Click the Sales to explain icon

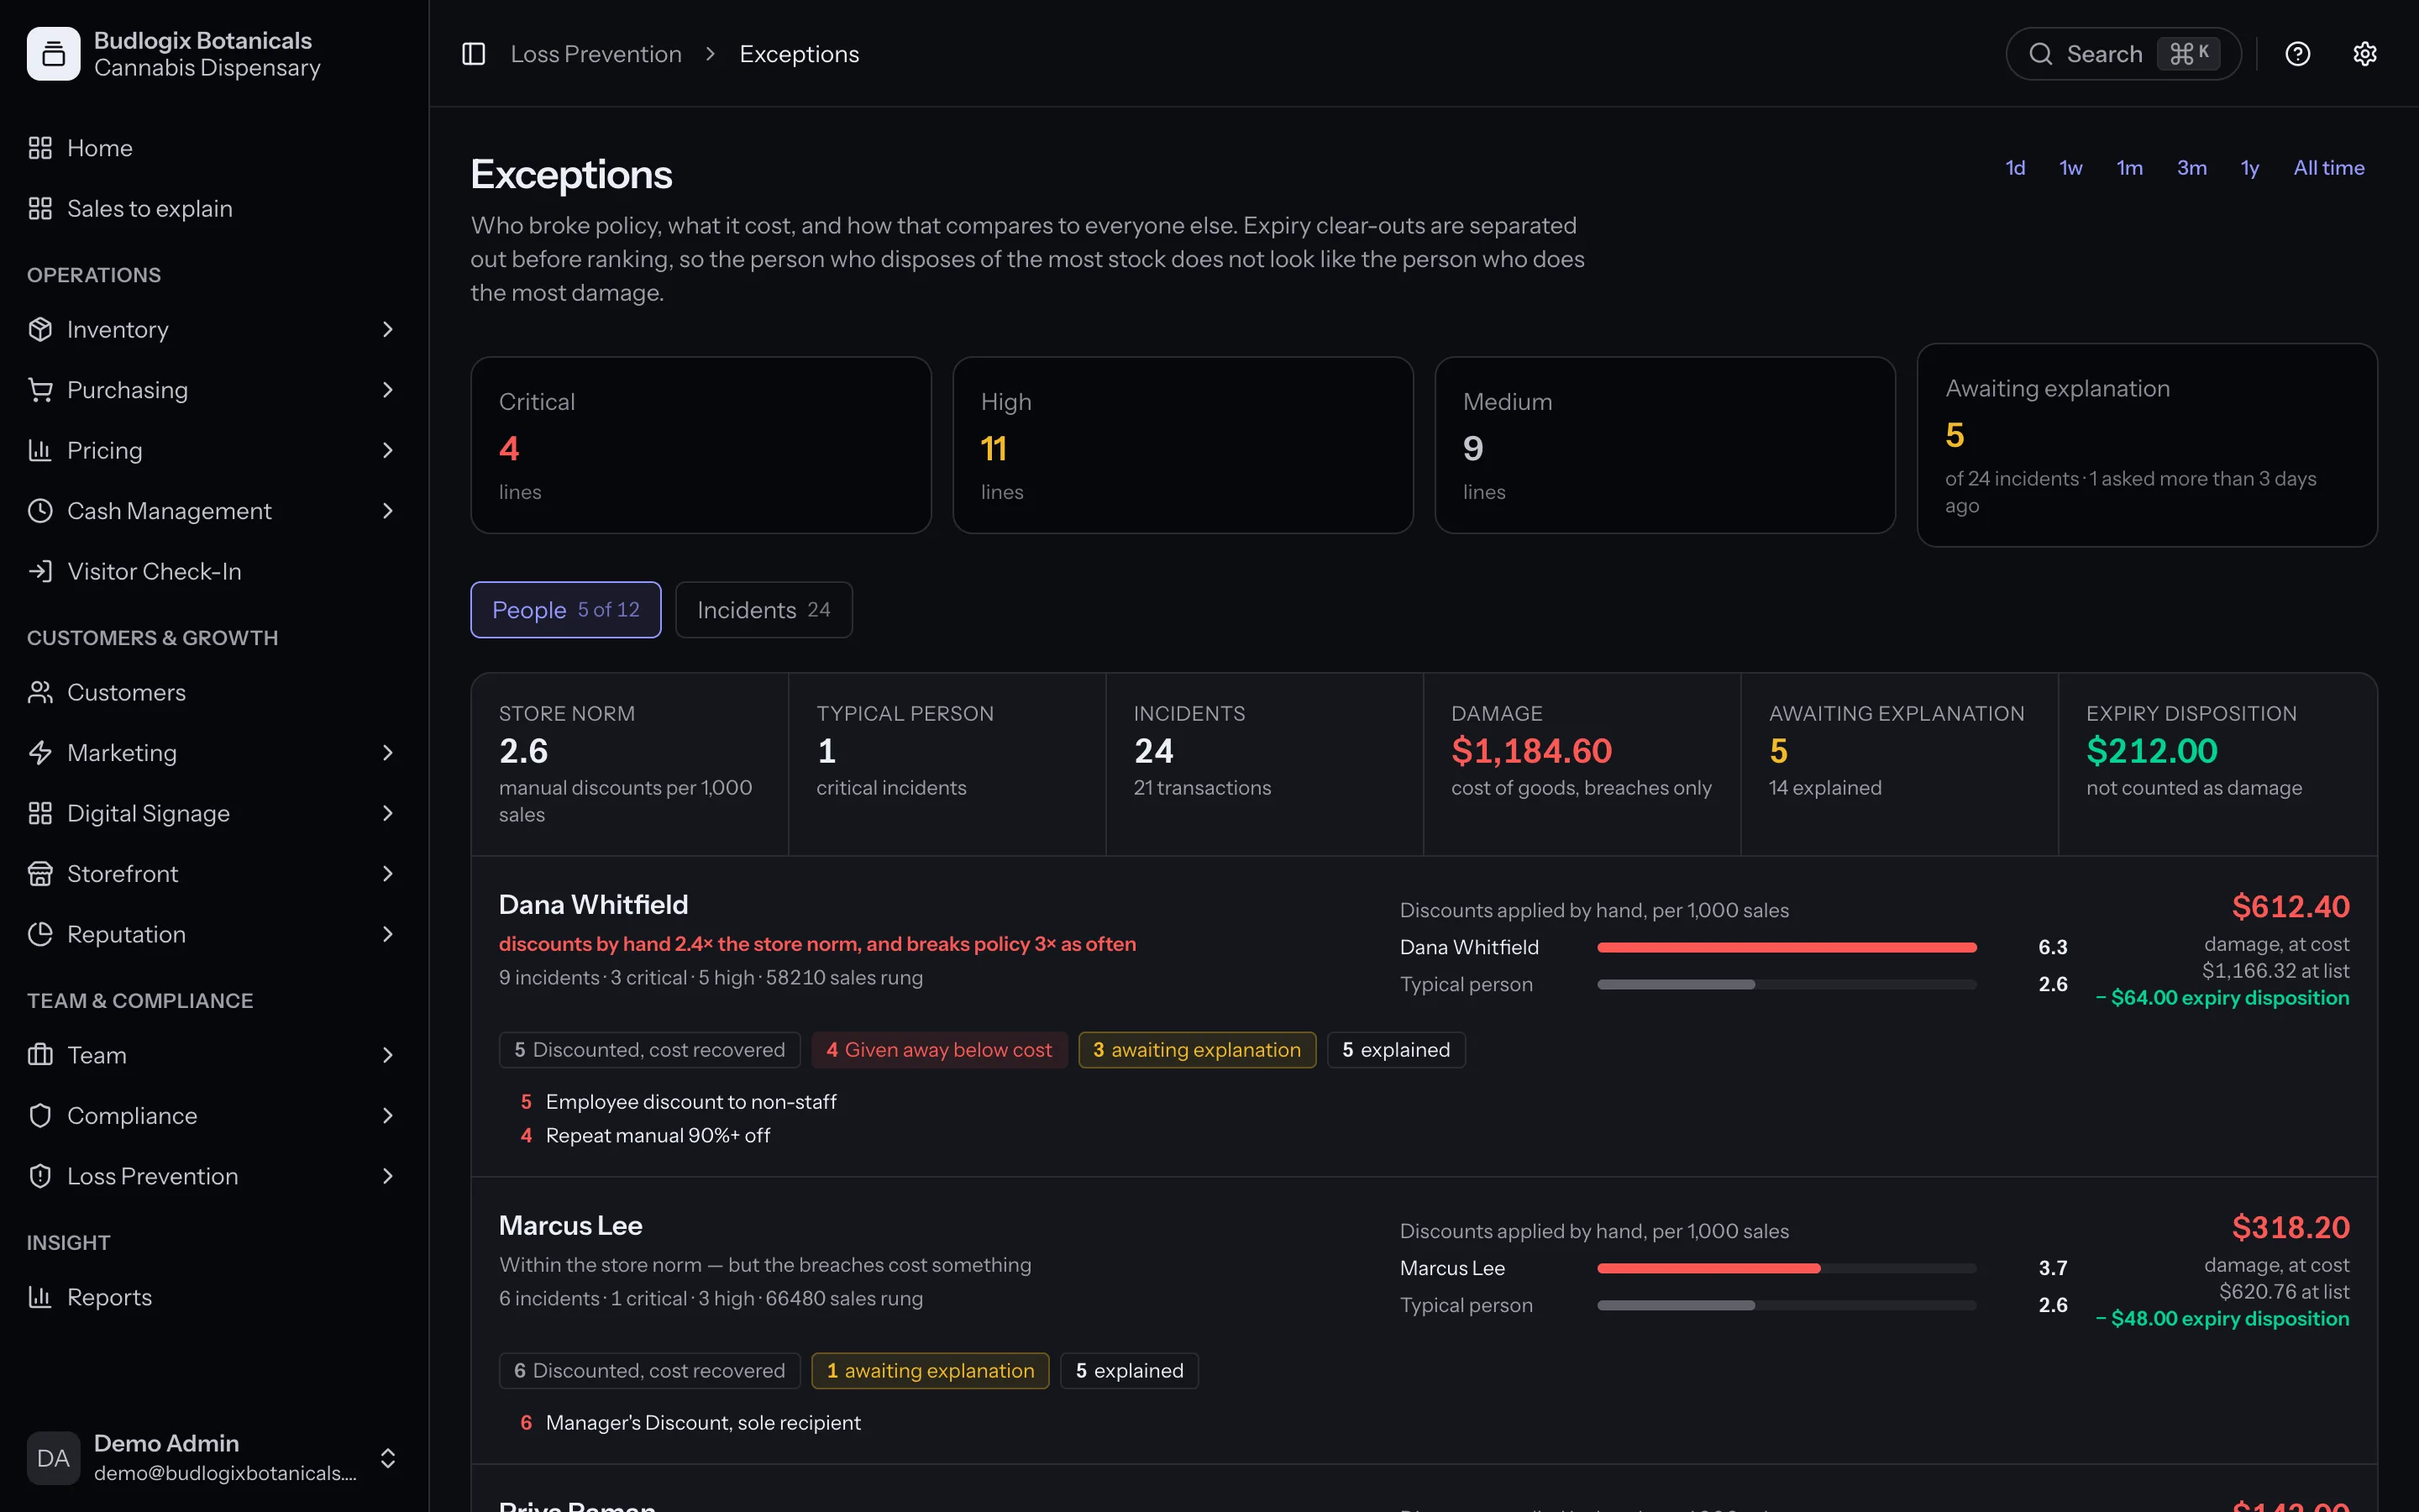click(x=40, y=208)
